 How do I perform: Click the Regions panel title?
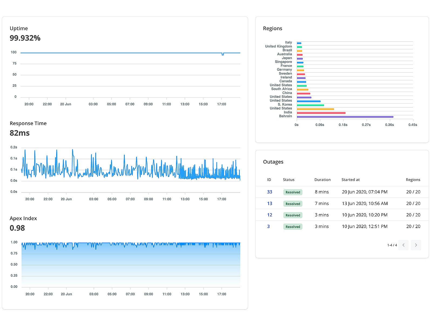pyautogui.click(x=272, y=28)
